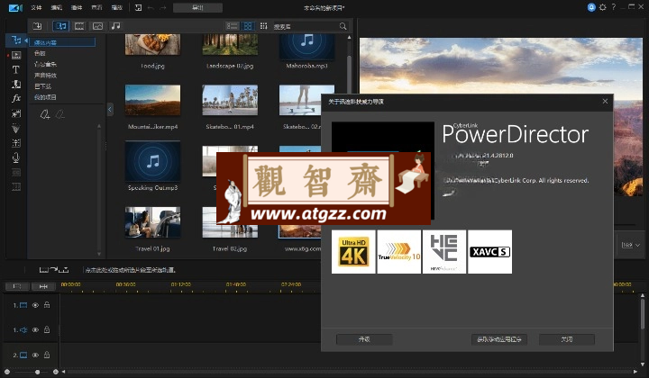Screen dimensions: 649x378
Task: Open the fx Effect Room
Action: click(x=15, y=98)
